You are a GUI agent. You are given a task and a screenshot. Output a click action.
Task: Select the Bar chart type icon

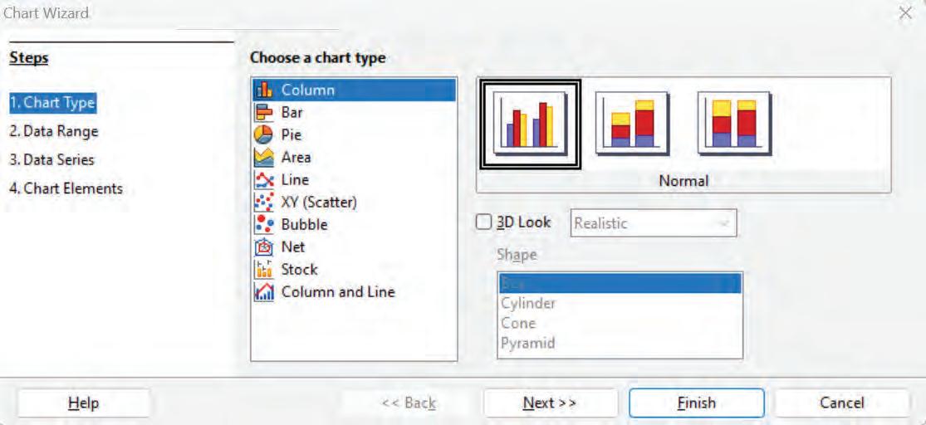pos(263,112)
